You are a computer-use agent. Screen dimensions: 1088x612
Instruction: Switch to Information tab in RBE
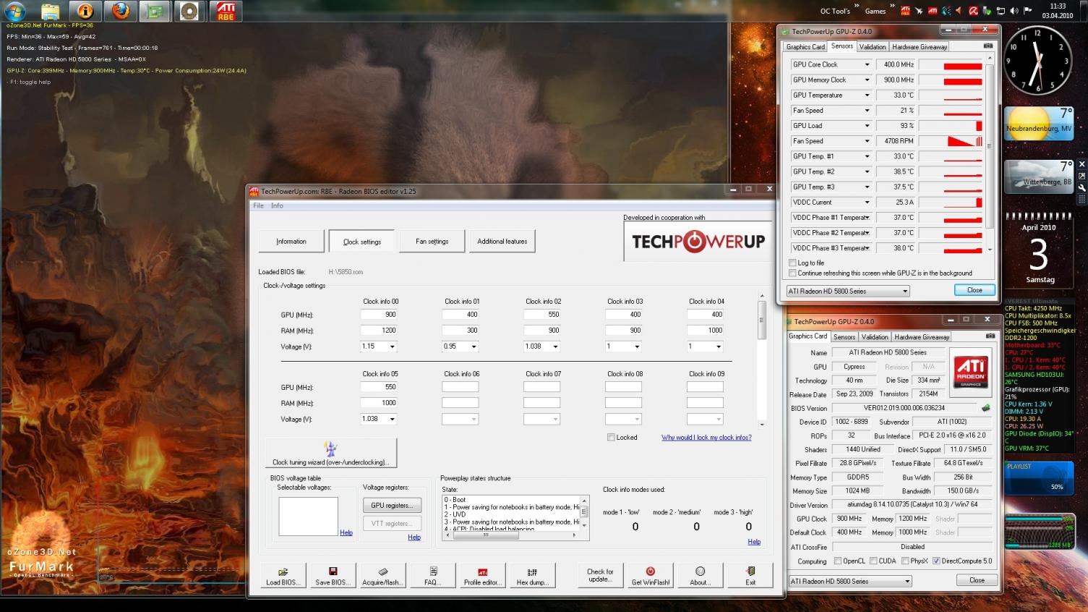[x=291, y=241]
